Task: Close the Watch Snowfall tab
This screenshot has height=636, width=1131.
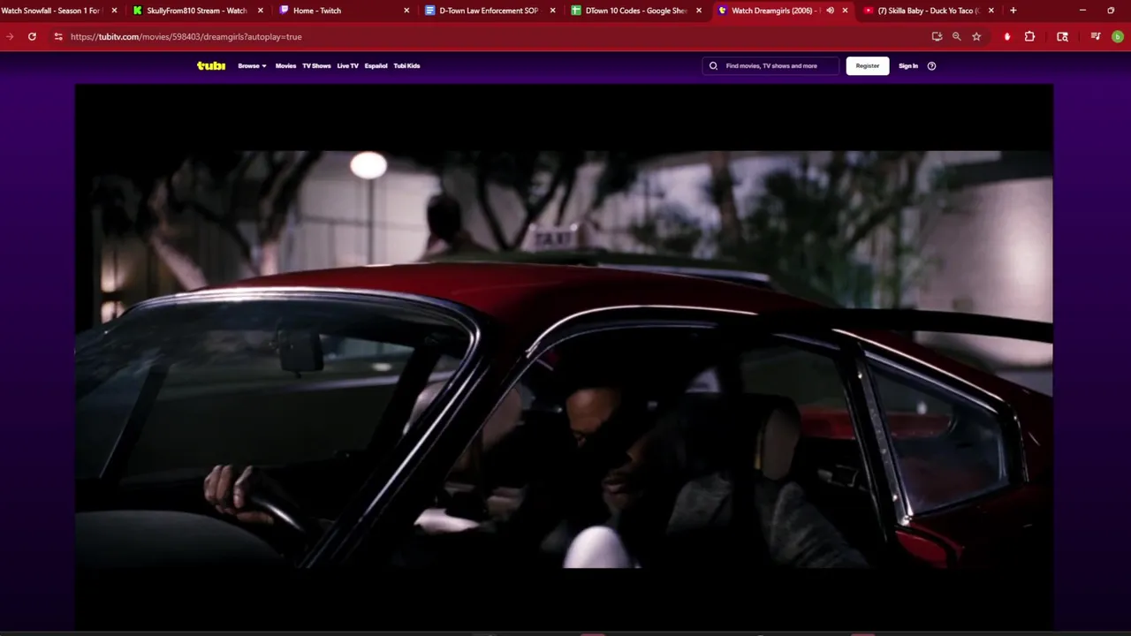Action: [114, 11]
